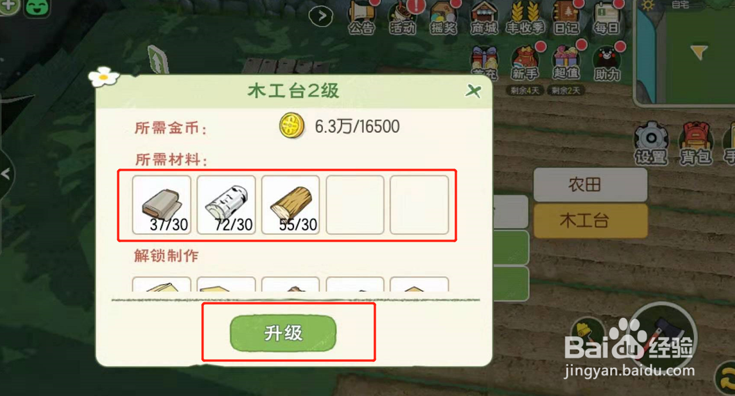Select the birch log material slot 72/30
Viewport: 735px width, 396px height.
[226, 205]
